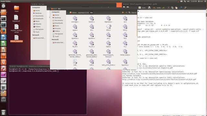The height and width of the screenshot is (116, 207).
Task: Select the kpoints.x file
Action: coord(125,63)
